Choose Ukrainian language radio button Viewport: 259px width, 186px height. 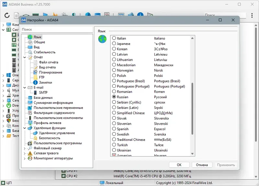coord(114,150)
